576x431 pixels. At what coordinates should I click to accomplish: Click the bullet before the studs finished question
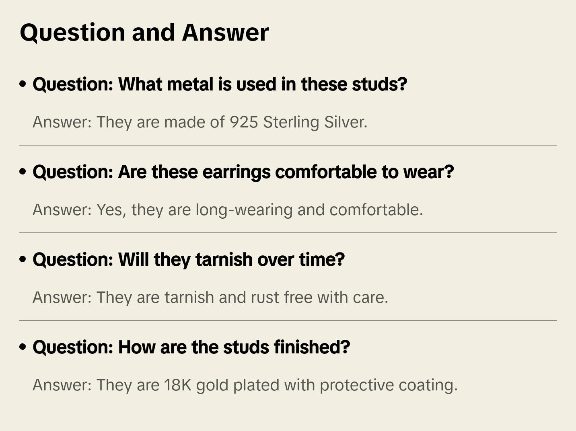[23, 347]
